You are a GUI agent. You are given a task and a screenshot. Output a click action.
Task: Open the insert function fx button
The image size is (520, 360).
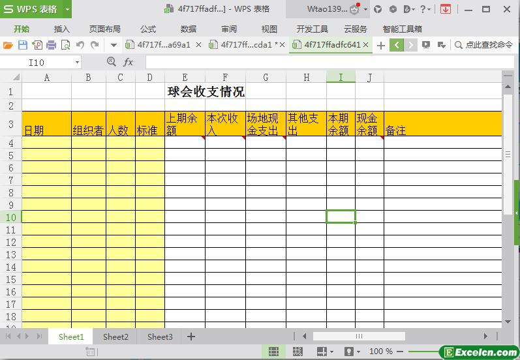click(x=128, y=62)
